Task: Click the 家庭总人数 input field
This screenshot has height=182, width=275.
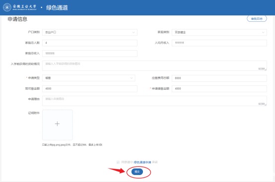Action: [90, 43]
